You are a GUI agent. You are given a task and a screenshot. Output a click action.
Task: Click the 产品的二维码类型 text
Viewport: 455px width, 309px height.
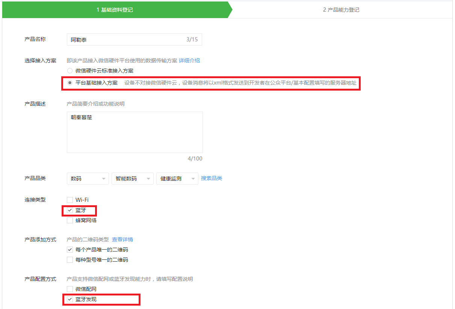point(88,239)
